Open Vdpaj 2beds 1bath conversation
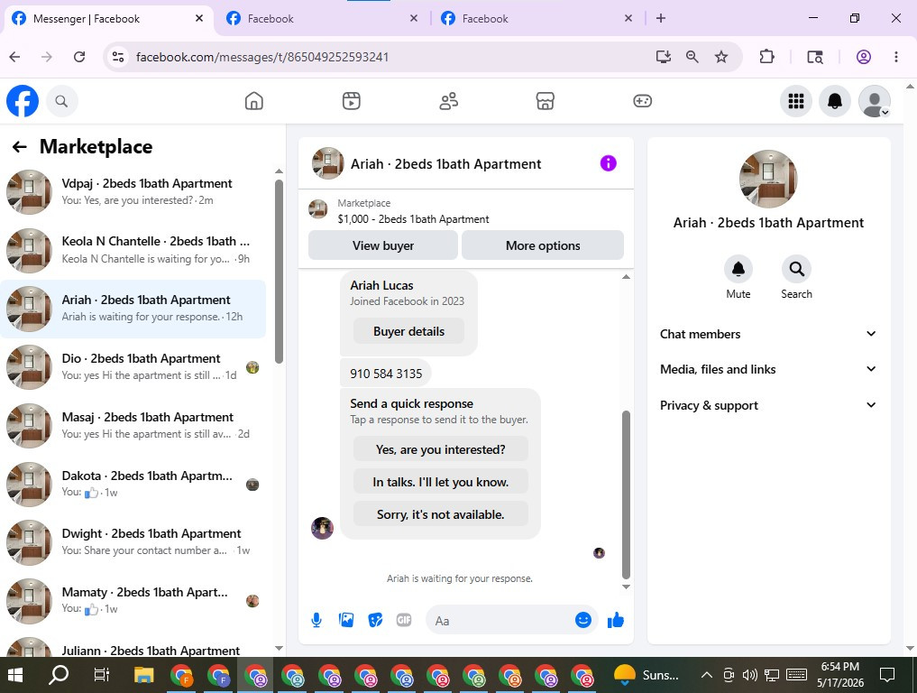917x693 pixels. [x=133, y=192]
